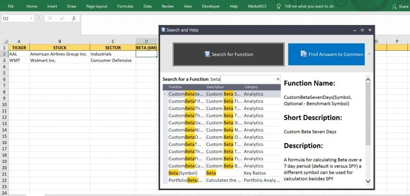The height and width of the screenshot is (196, 410).
Task: Click help panel scrollbar down arrow
Action: pyautogui.click(x=368, y=181)
